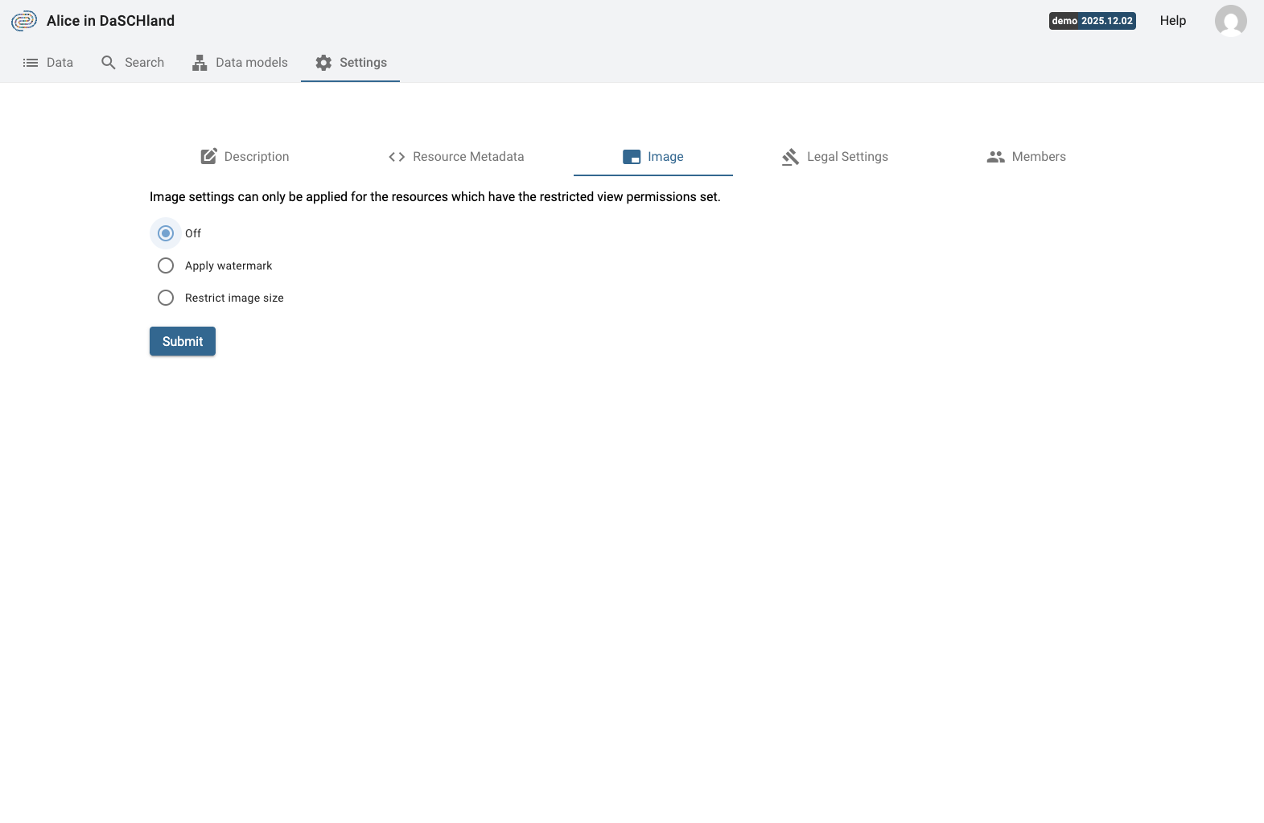Open the Help link
Screen dimensions: 1264x823
pyautogui.click(x=1172, y=21)
